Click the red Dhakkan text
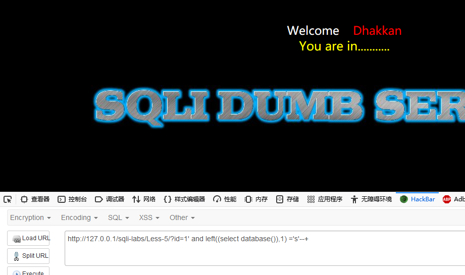 pyautogui.click(x=377, y=31)
